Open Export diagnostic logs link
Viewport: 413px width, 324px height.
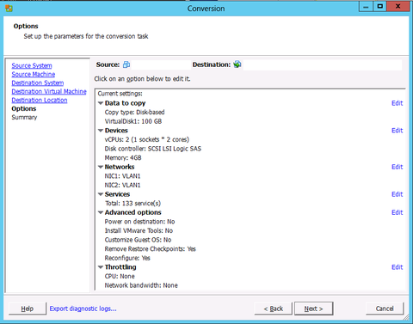click(83, 309)
